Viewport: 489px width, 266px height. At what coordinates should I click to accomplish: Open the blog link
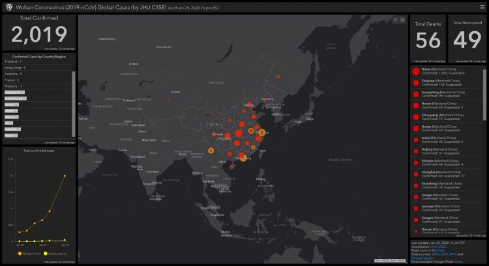tap(441, 250)
